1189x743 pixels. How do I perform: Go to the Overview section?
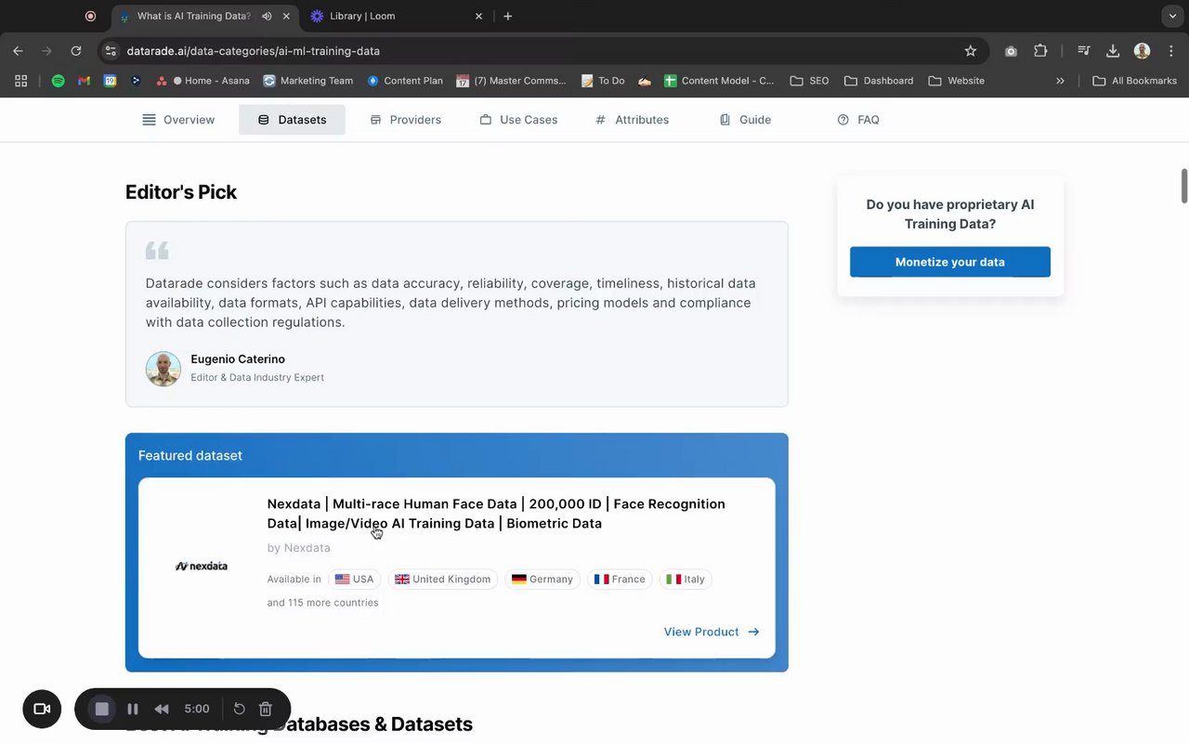point(178,120)
